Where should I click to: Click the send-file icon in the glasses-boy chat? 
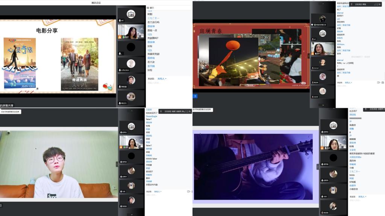pyautogui.click(x=188, y=192)
